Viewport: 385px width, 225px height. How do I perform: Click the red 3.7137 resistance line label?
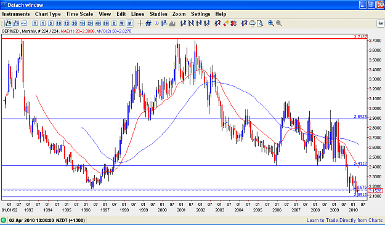[x=360, y=36]
